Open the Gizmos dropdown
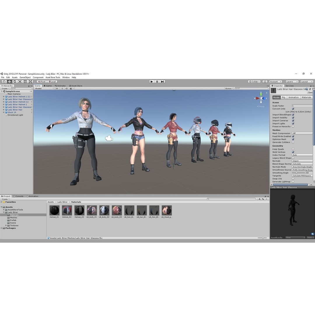 tap(229, 88)
